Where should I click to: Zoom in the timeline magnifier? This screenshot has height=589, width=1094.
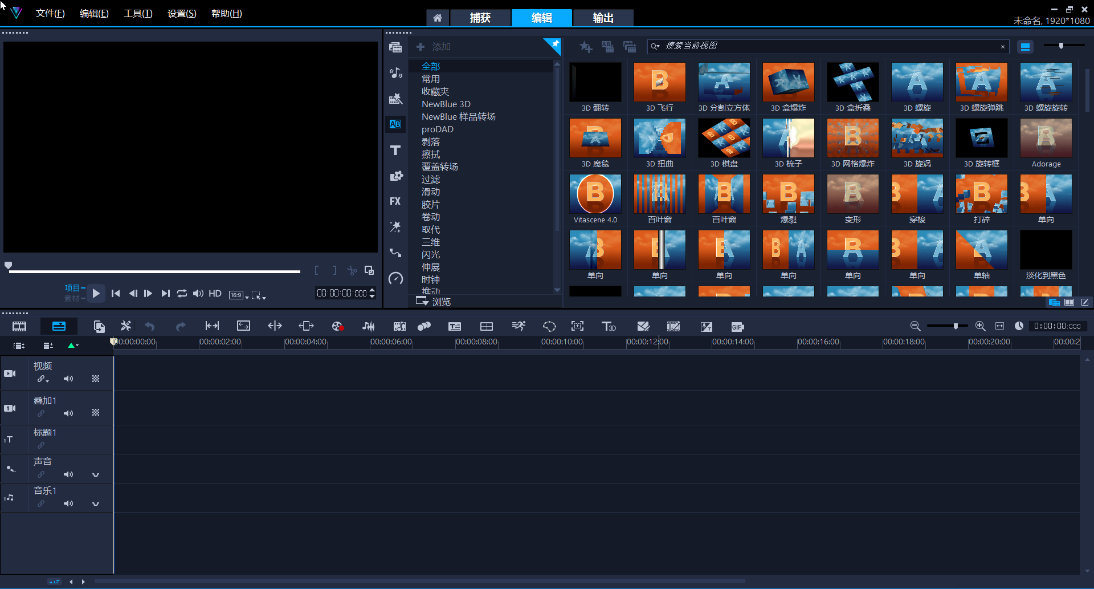[x=980, y=326]
